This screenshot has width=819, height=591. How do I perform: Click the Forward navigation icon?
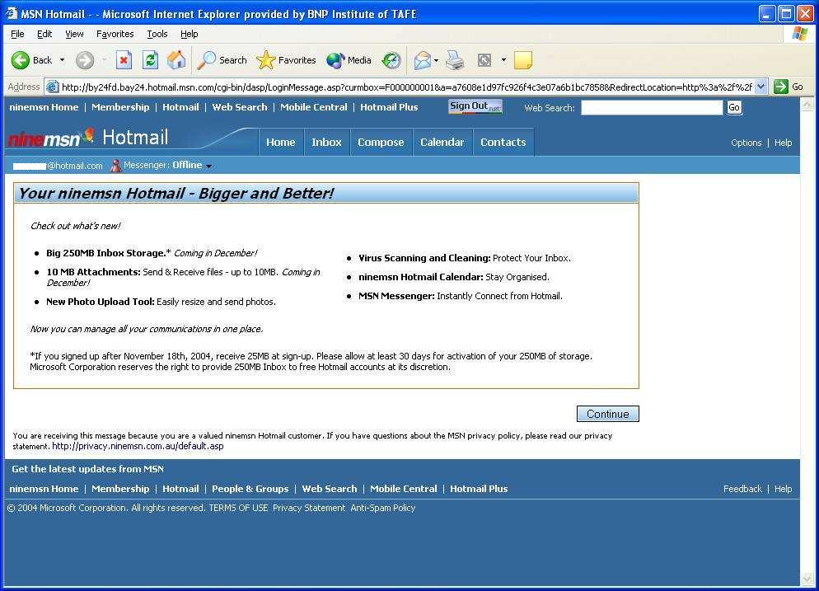point(83,59)
